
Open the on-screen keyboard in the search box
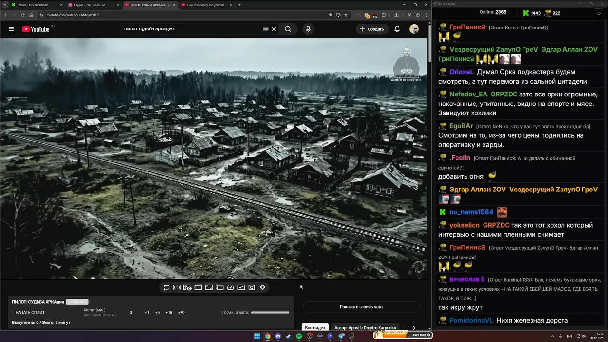click(x=266, y=29)
